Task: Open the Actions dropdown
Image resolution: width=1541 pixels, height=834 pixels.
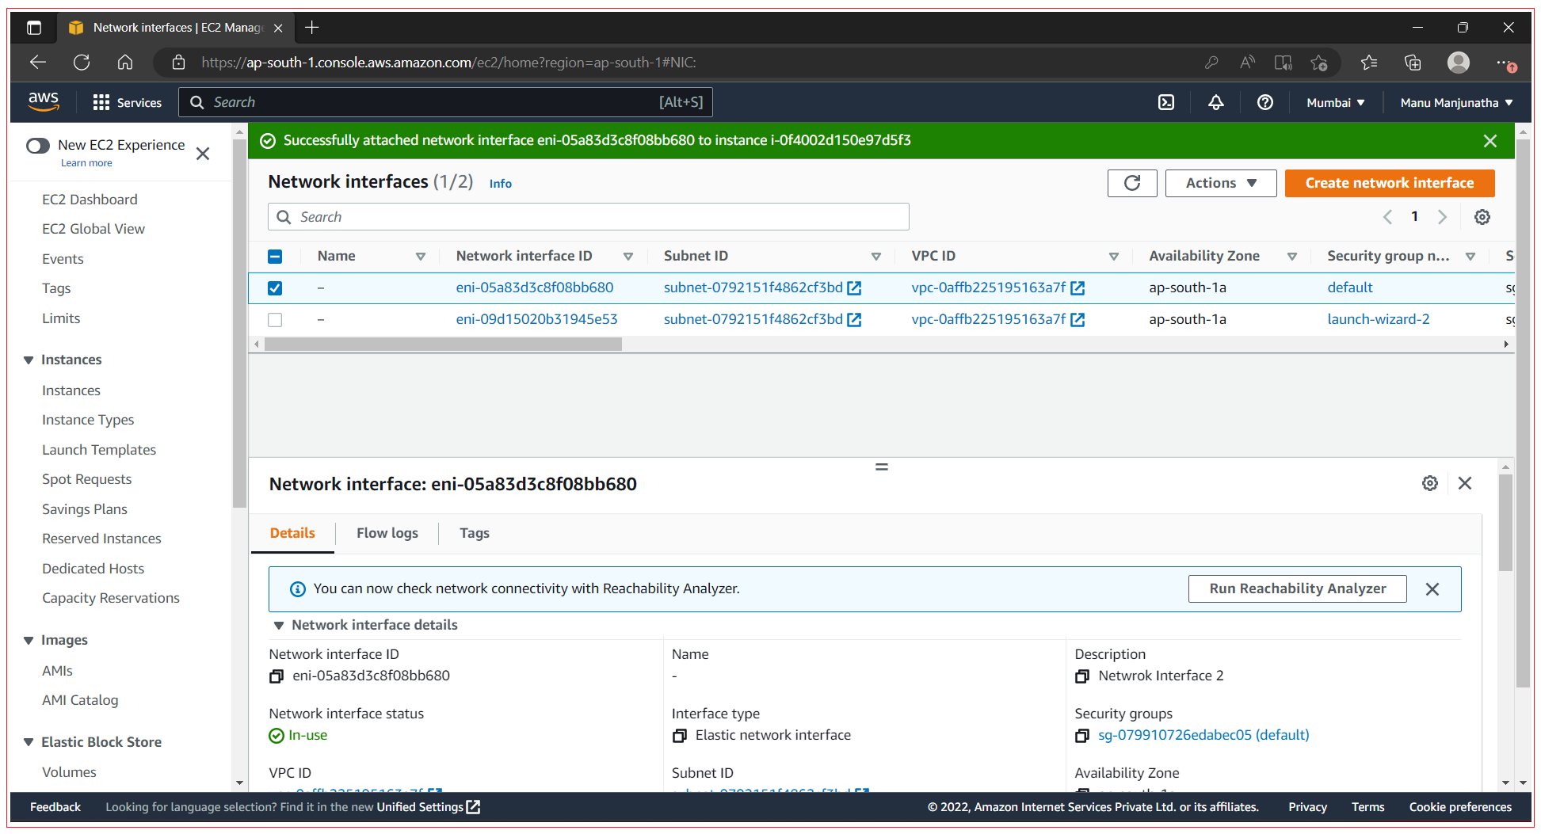Action: tap(1221, 183)
